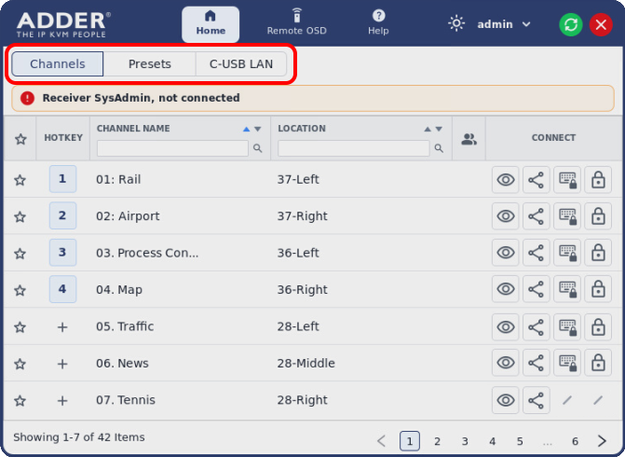Go to page 6 of channels
Viewport: 625px width, 457px height.
point(575,441)
